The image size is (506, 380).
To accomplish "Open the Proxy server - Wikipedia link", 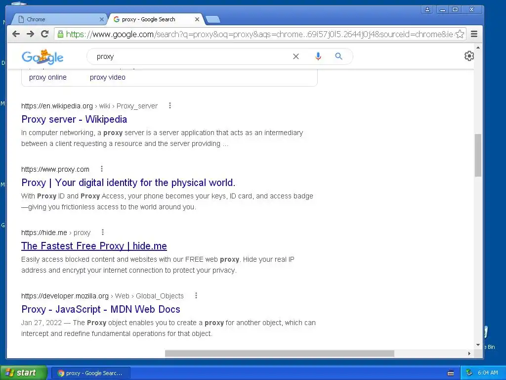I will click(74, 119).
